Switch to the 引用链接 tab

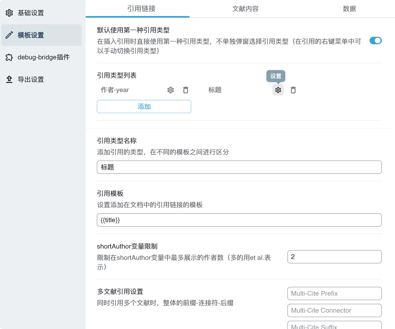click(141, 9)
